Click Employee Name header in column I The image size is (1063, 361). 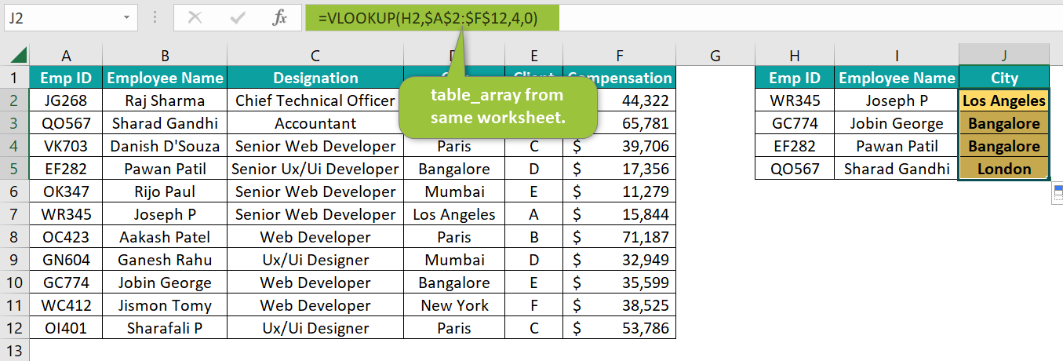click(897, 78)
